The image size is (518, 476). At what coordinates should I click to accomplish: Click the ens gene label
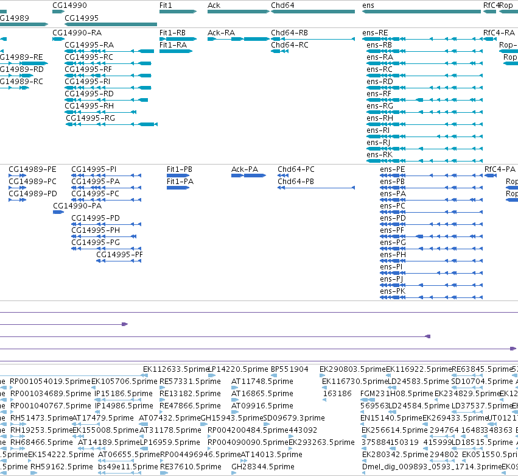tap(368, 5)
